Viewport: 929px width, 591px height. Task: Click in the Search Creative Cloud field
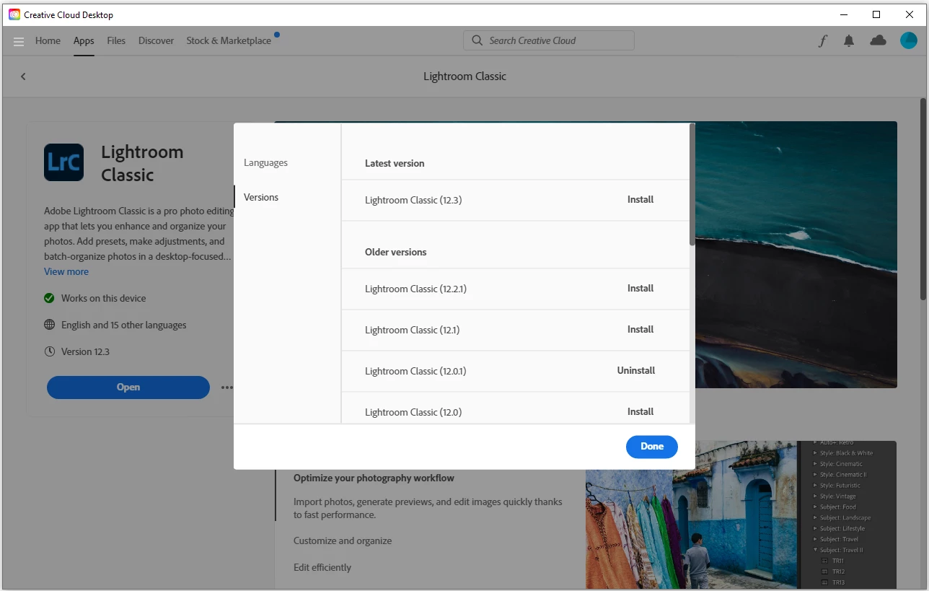click(x=549, y=40)
